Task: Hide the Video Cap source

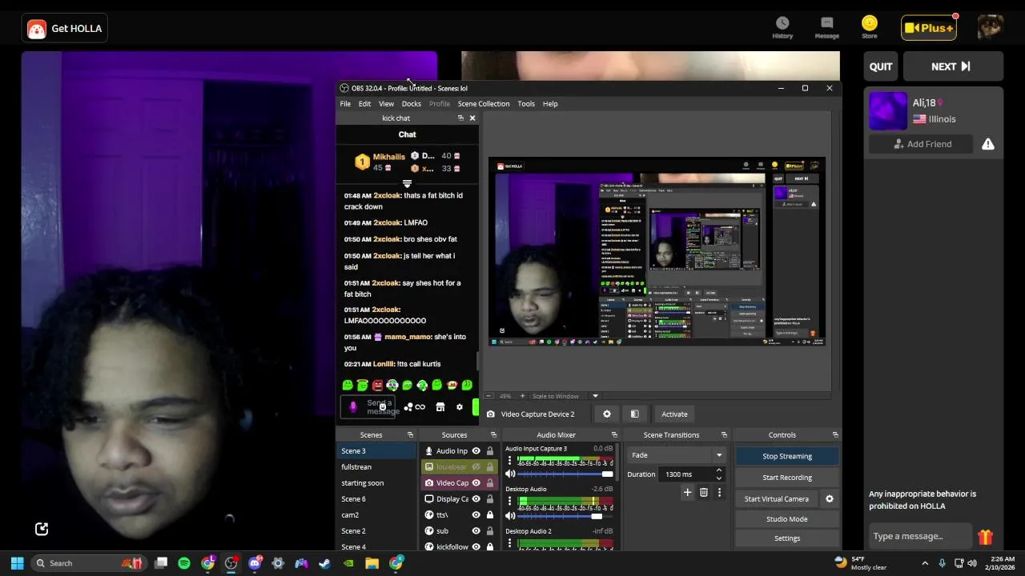Action: click(476, 483)
